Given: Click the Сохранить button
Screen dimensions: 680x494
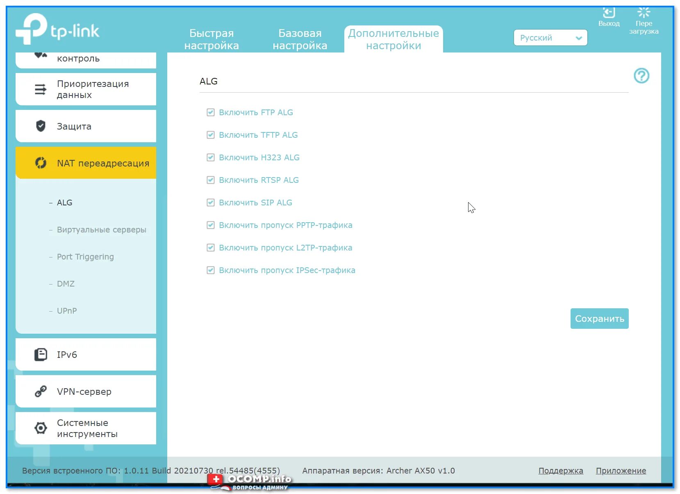Looking at the screenshot, I should point(599,319).
